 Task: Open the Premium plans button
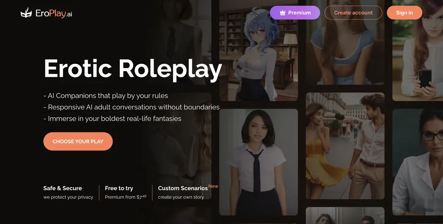[295, 13]
